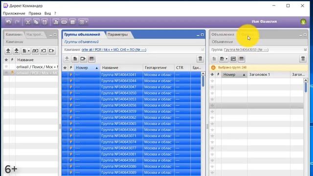Select row Группа №340643041

click(x=132, y=75)
